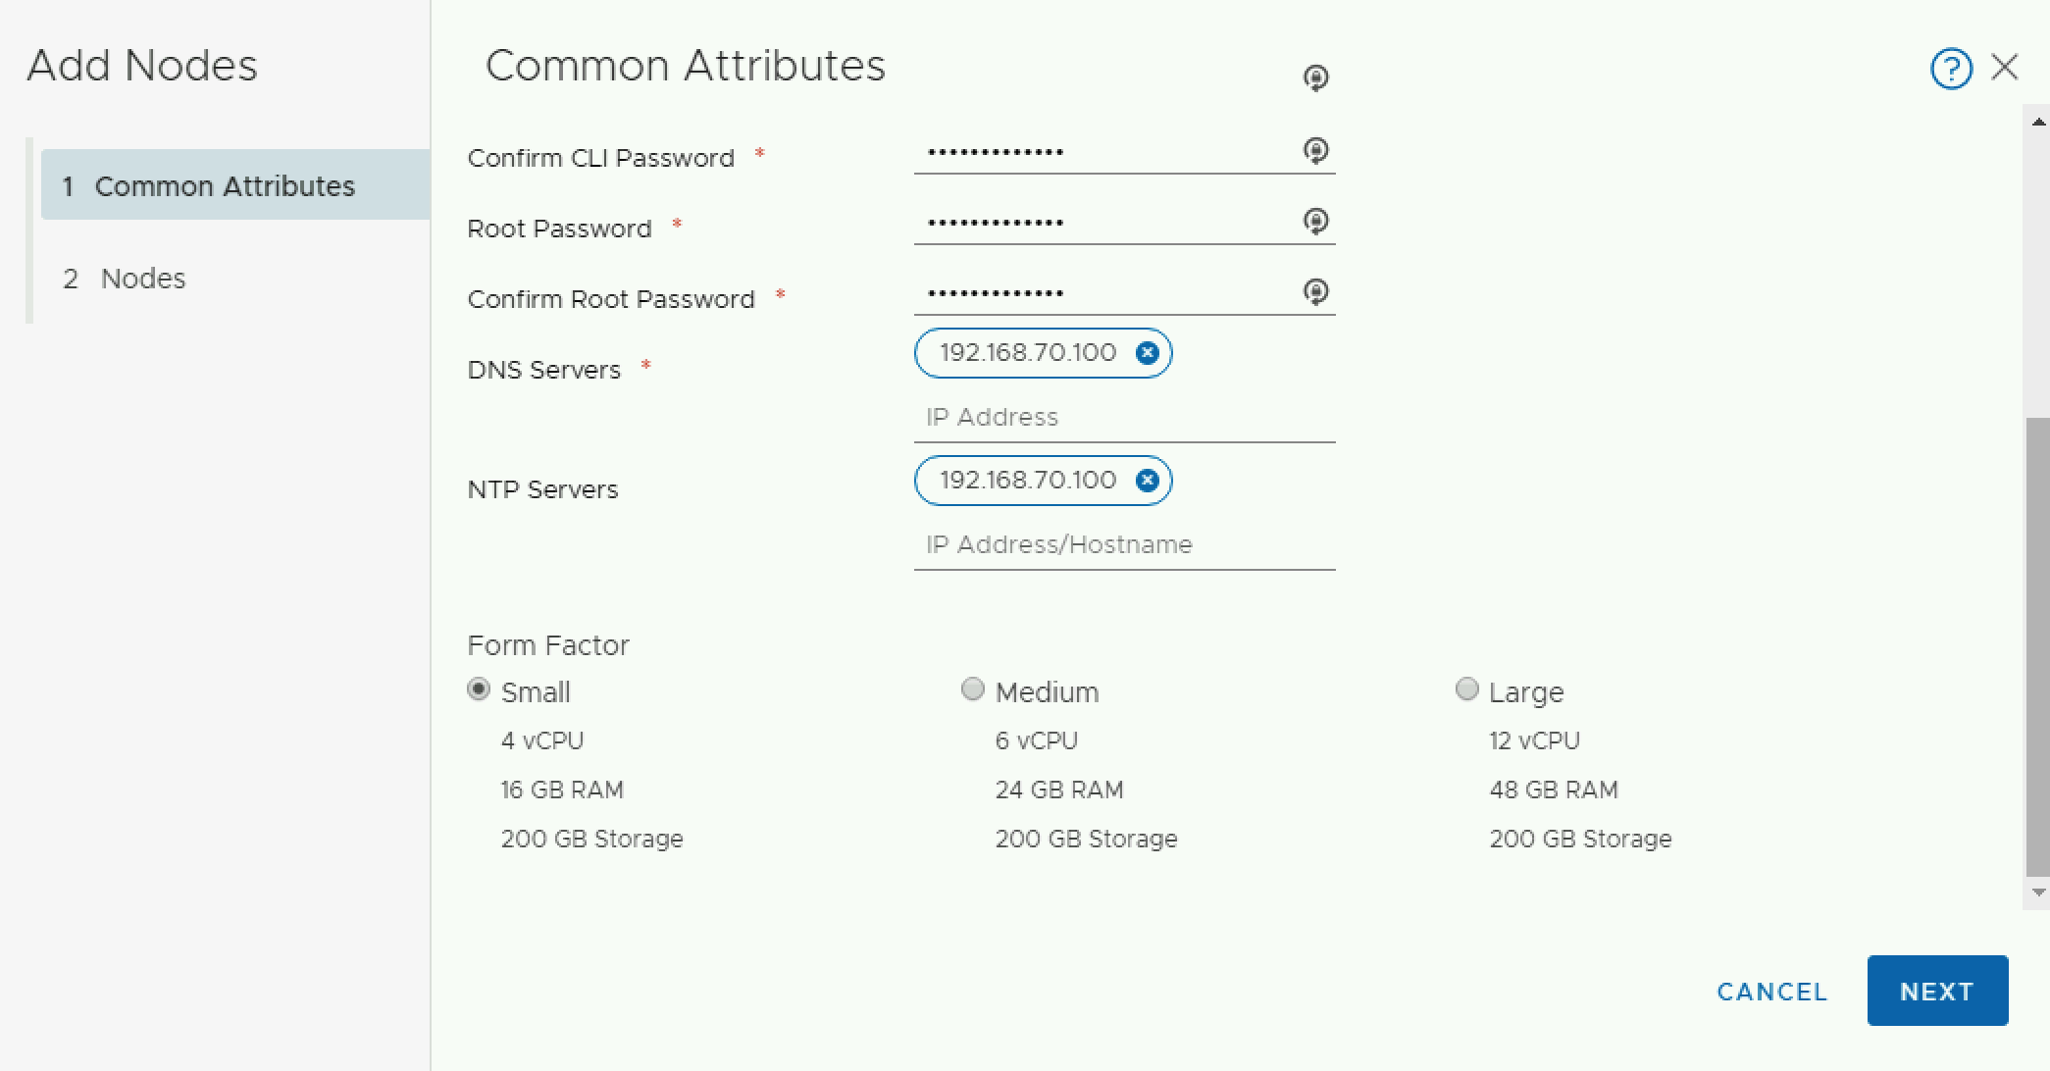Close the Add Nodes dialog

click(x=2005, y=67)
